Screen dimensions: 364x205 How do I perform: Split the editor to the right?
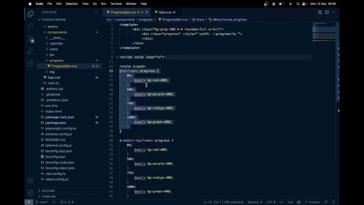click(326, 13)
